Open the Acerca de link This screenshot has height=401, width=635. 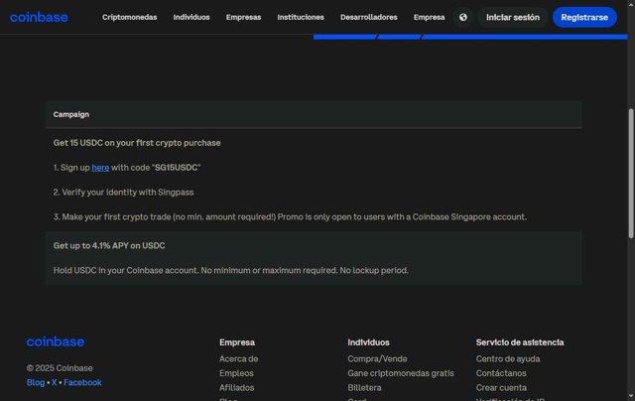point(238,359)
